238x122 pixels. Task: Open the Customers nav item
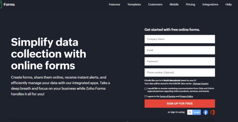pyautogui.click(x=155, y=4)
